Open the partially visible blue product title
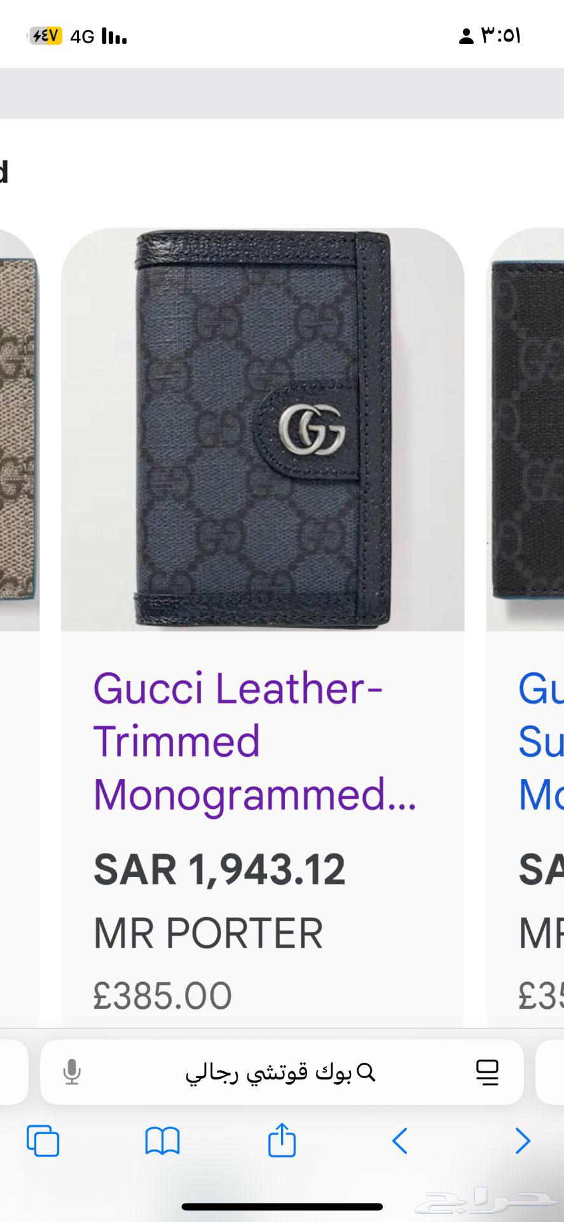564x1222 pixels. (540, 741)
